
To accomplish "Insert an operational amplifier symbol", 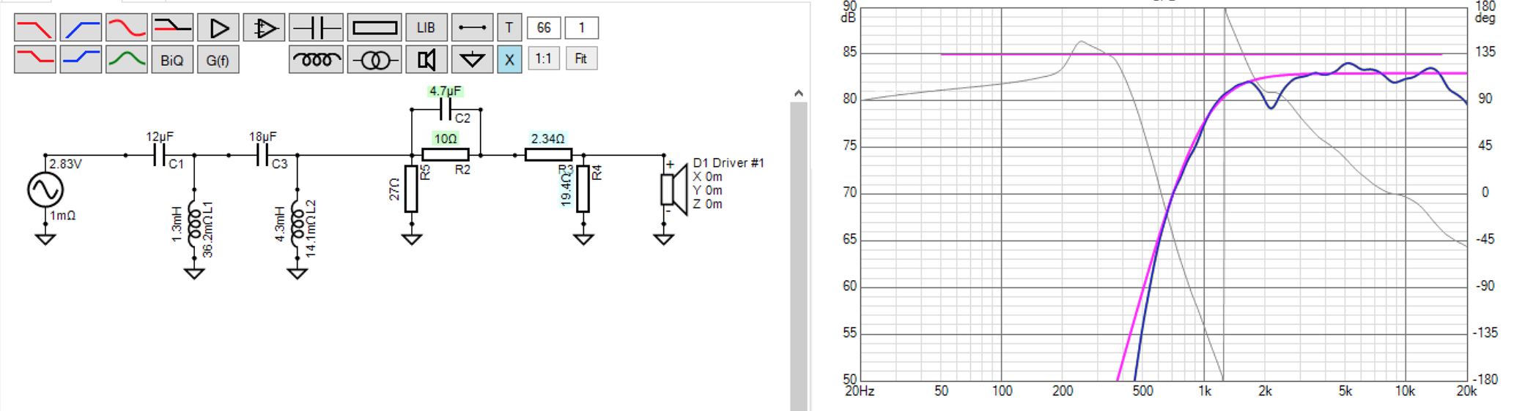I will (x=264, y=28).
